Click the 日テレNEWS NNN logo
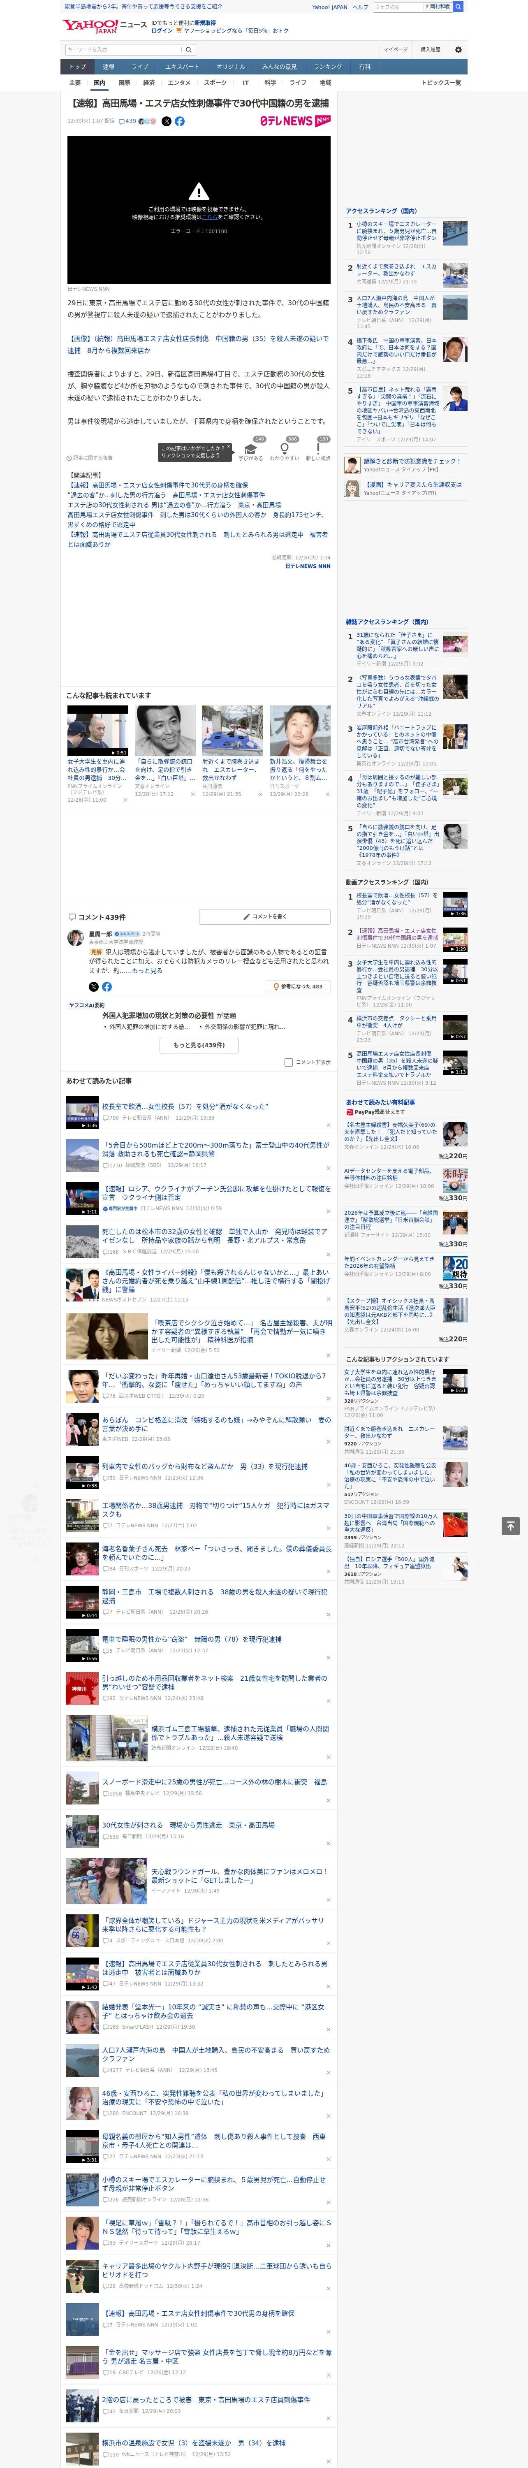 [x=295, y=121]
